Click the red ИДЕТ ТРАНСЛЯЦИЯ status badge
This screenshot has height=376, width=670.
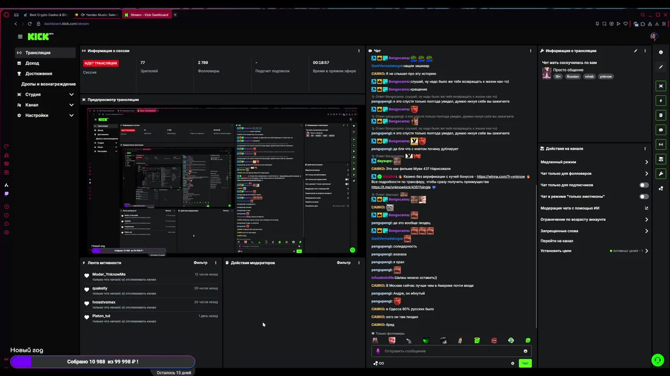[x=100, y=63]
